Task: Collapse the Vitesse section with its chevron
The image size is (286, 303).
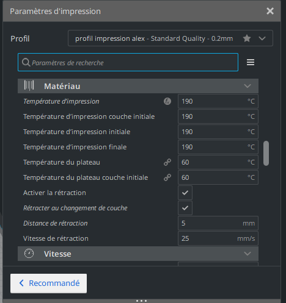Action: [248, 254]
